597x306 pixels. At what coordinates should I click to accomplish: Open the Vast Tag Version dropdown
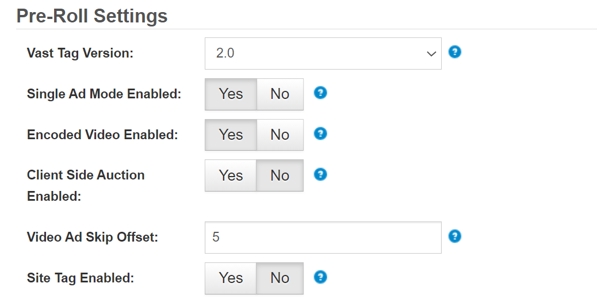pyautogui.click(x=323, y=53)
